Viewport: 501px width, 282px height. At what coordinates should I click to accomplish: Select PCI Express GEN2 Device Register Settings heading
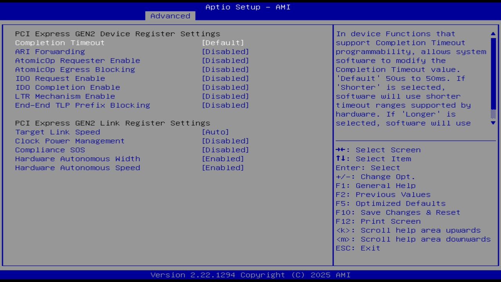pyautogui.click(x=117, y=34)
